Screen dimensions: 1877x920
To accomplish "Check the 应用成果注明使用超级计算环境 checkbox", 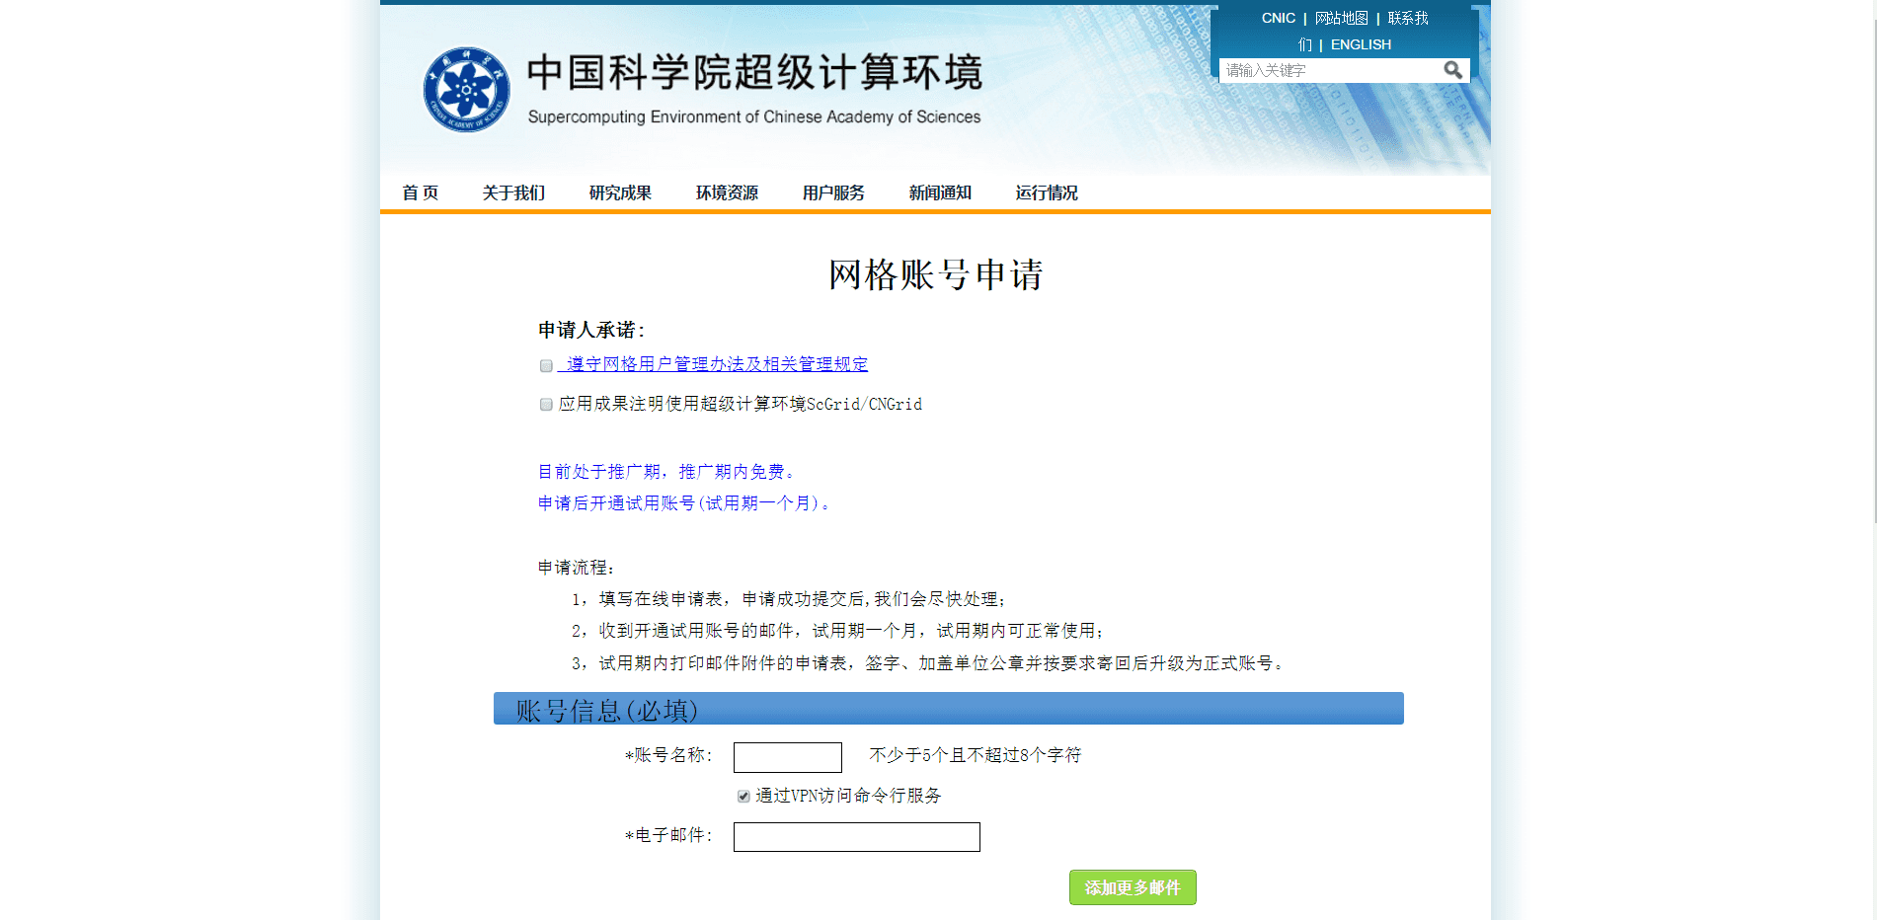I will coord(546,405).
